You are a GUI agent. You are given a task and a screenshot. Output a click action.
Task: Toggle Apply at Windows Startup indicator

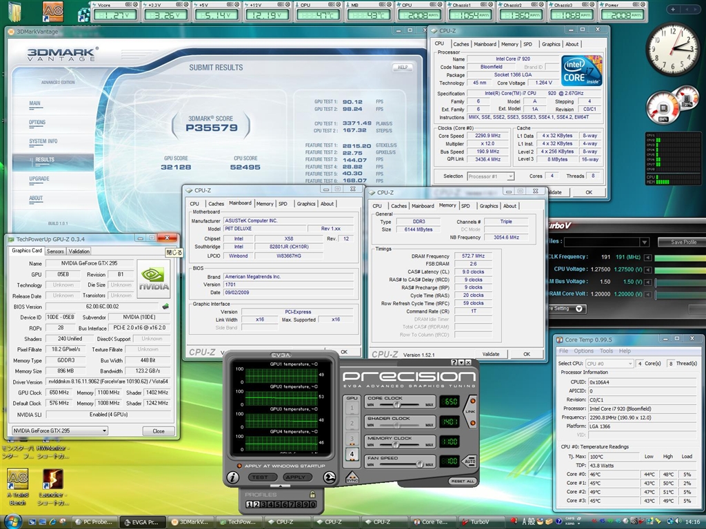pos(238,466)
